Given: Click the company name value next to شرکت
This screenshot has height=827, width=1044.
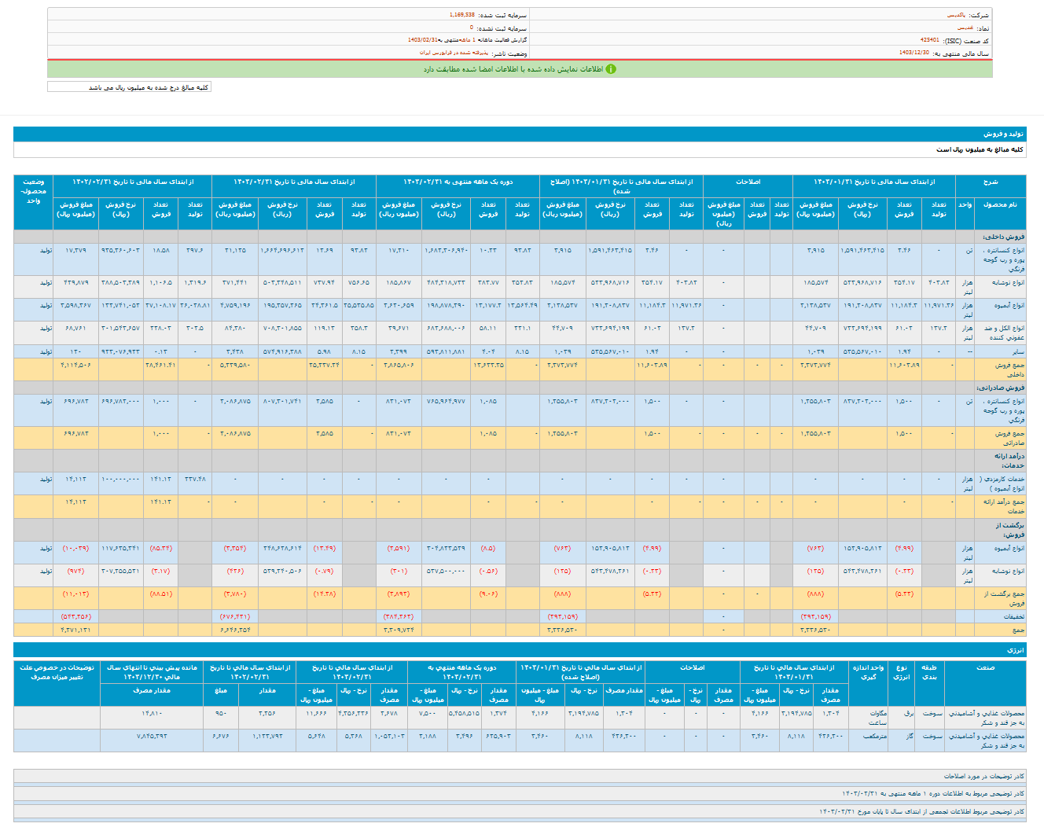Looking at the screenshot, I should point(955,15).
